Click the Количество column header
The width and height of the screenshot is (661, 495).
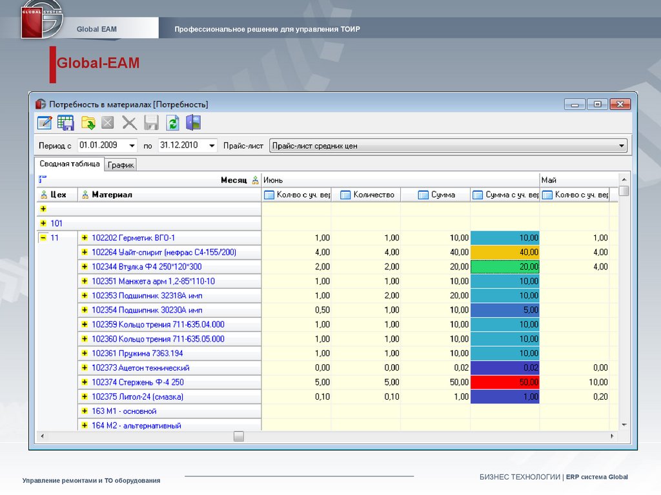[x=373, y=195]
